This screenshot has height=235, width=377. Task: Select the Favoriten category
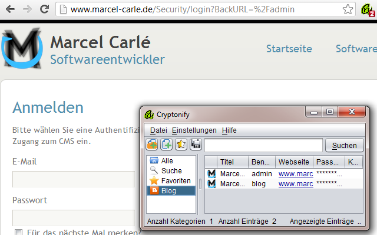coord(171,181)
